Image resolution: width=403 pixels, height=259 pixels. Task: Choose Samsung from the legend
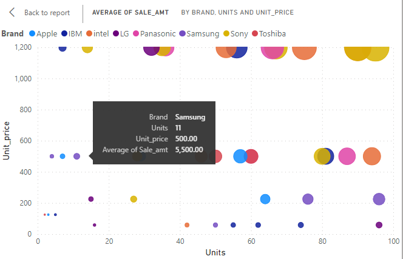tap(202, 34)
